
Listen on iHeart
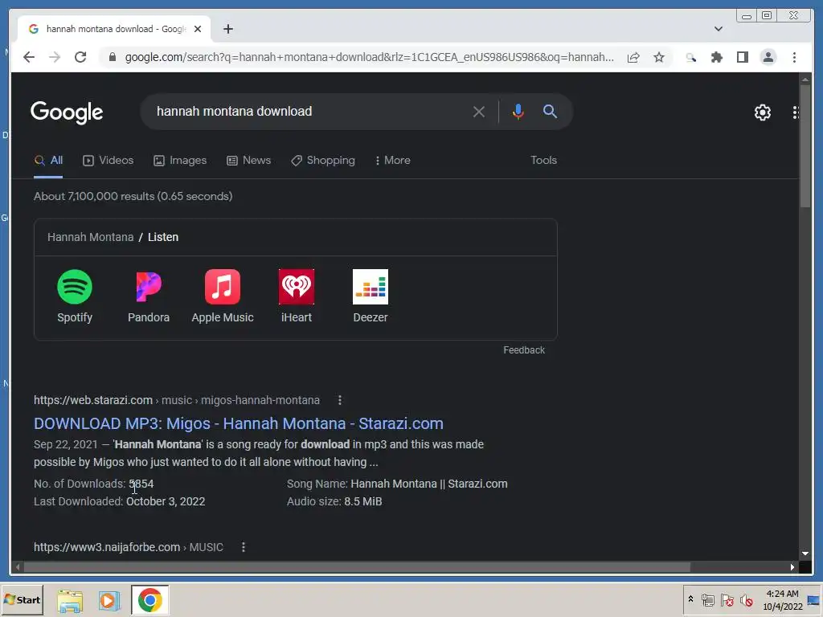click(297, 296)
